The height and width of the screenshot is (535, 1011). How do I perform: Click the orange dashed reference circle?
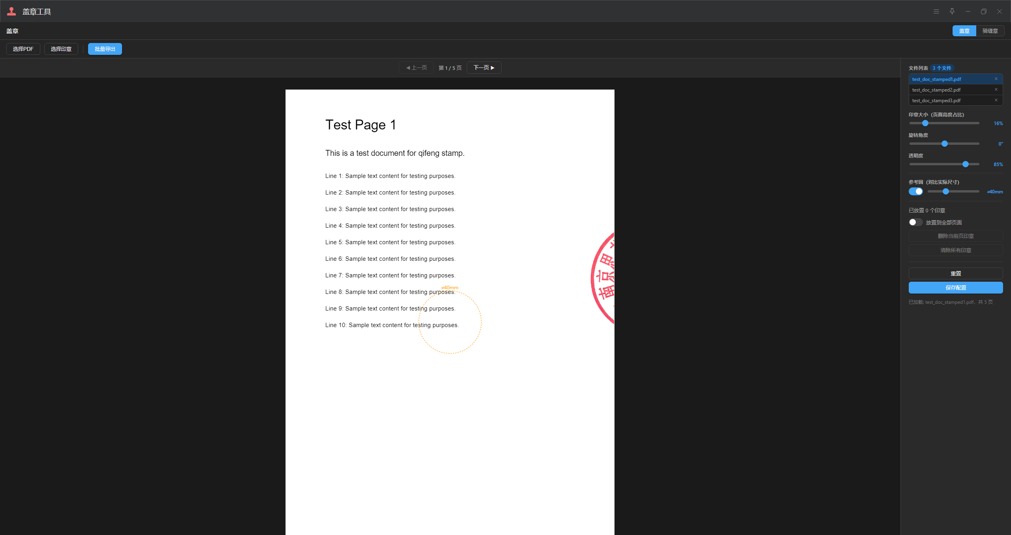[450, 322]
